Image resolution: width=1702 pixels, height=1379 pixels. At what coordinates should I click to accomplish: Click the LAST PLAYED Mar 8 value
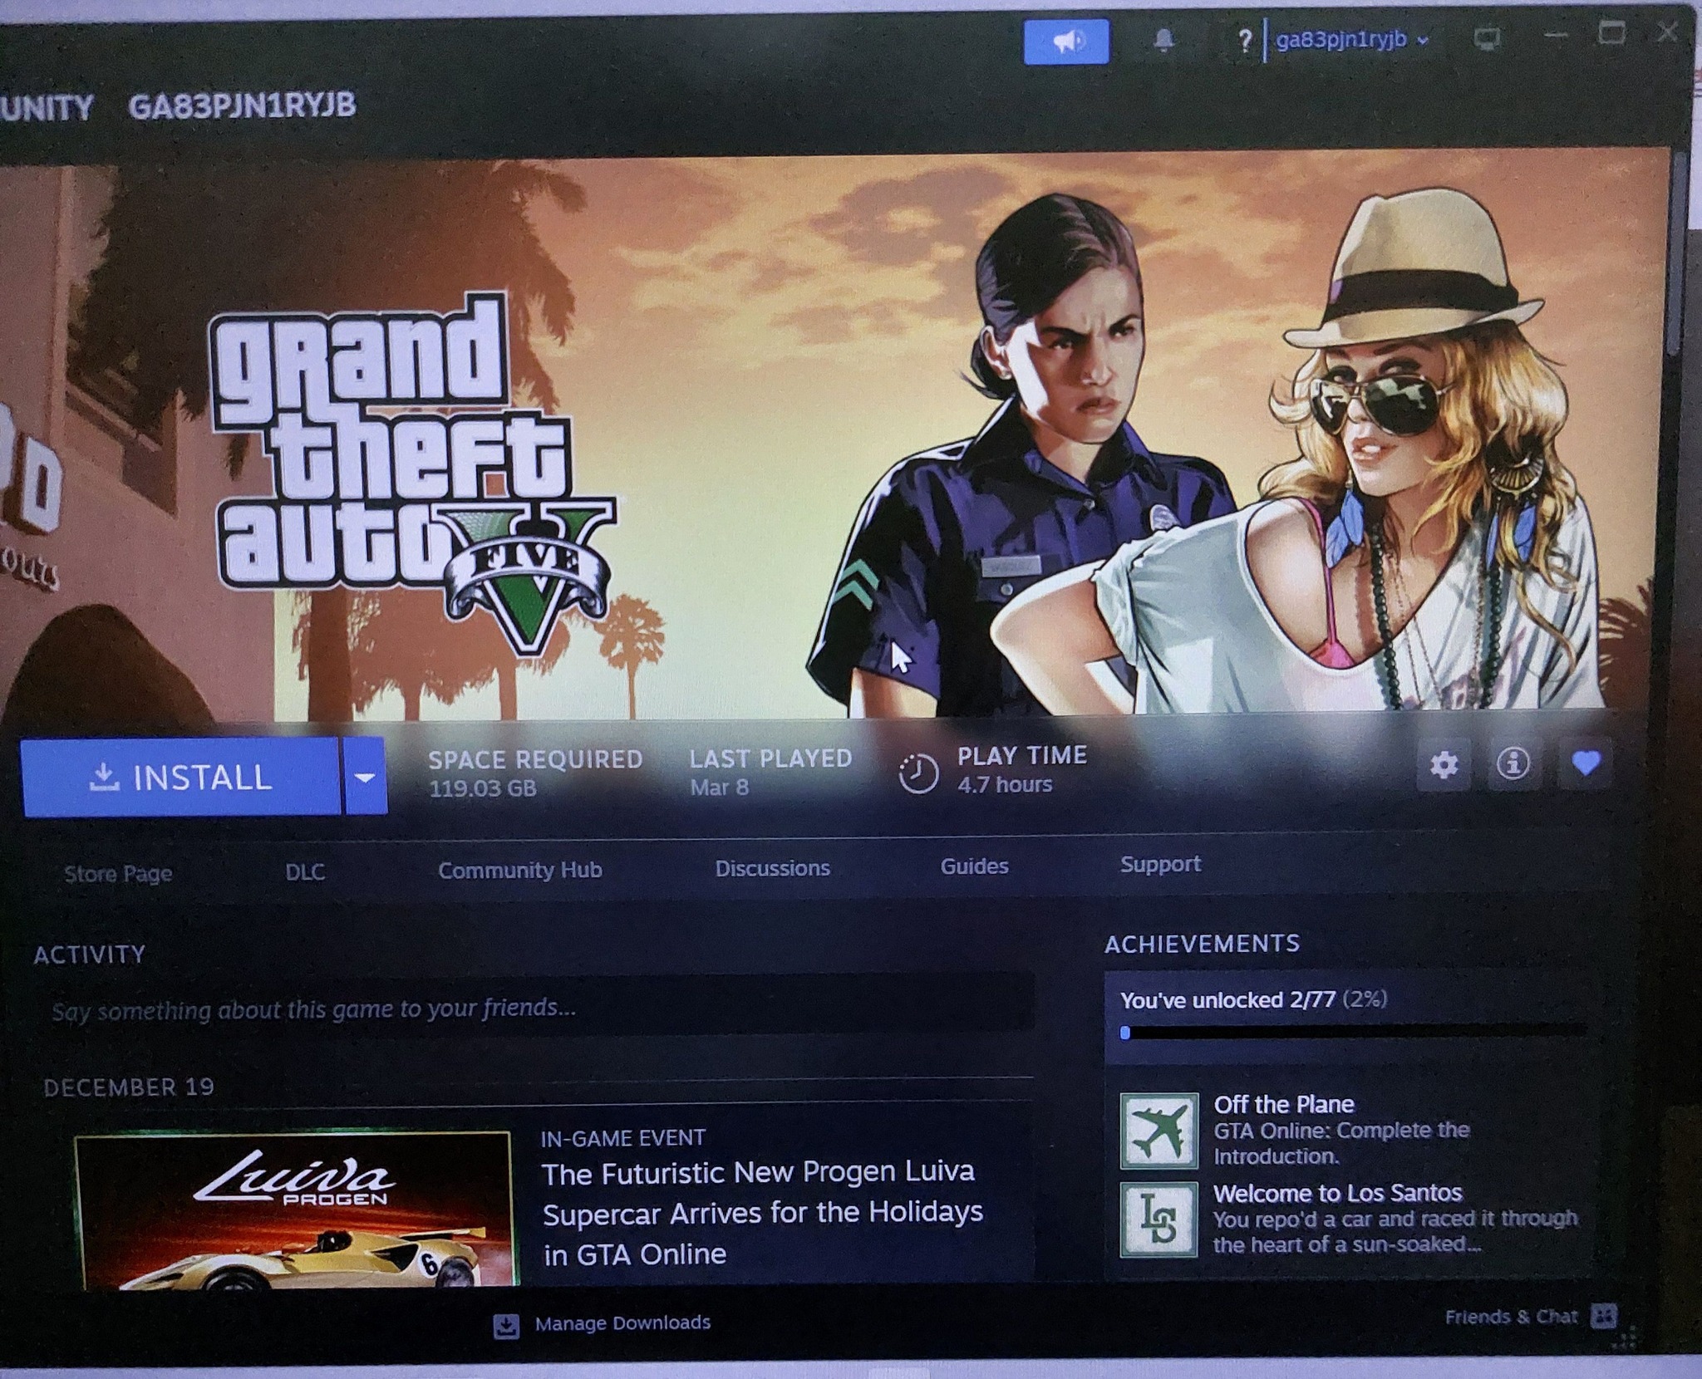(x=720, y=787)
